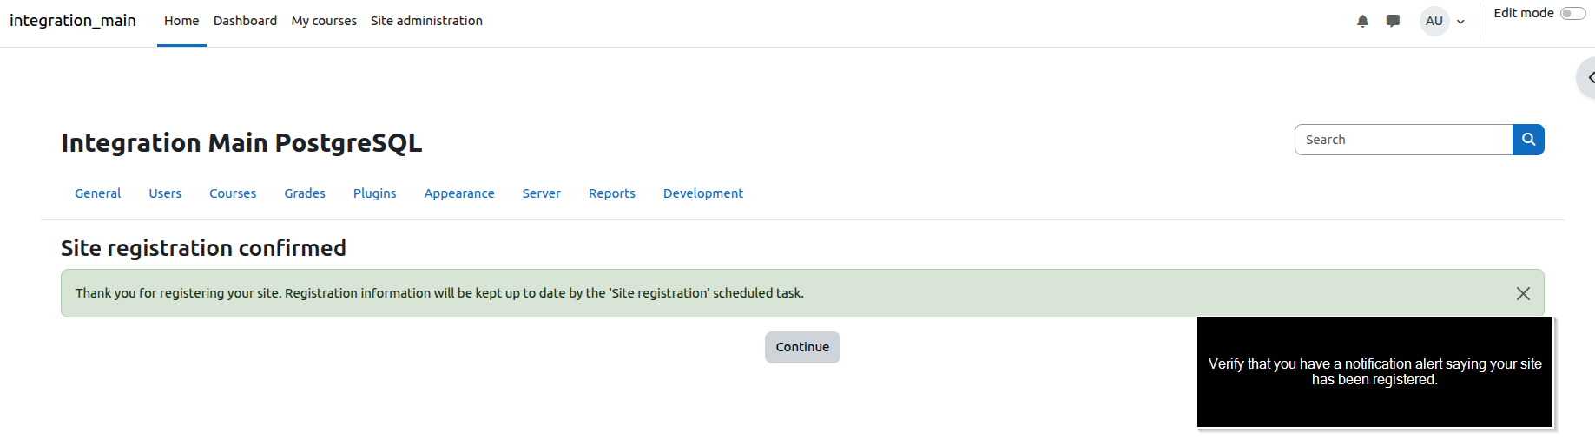Switch to the Server tab
Image resolution: width=1595 pixels, height=445 pixels.
click(541, 193)
